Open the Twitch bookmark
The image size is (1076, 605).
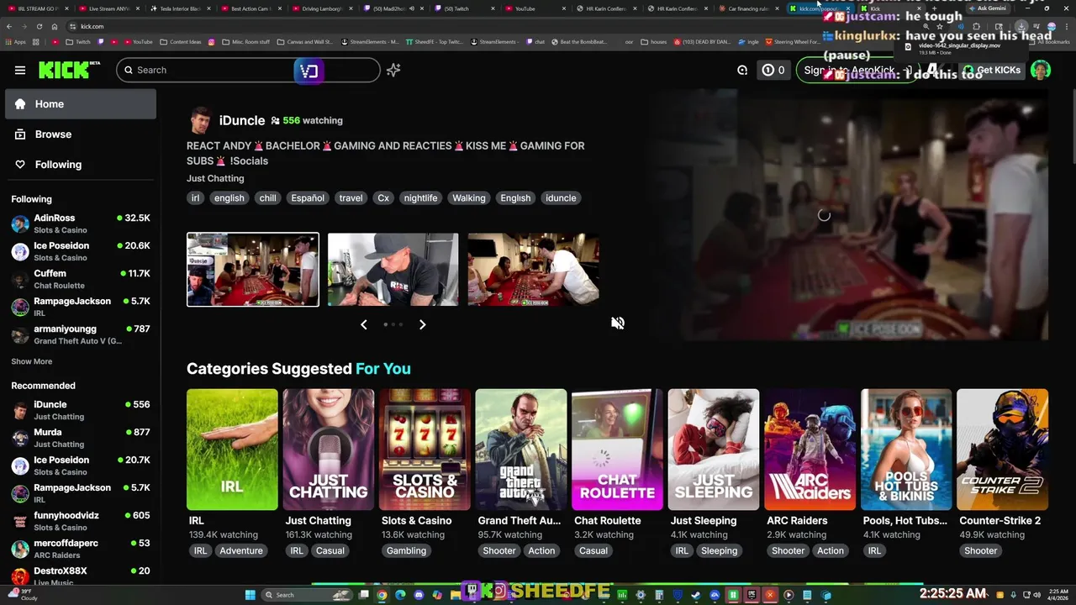tap(78, 42)
